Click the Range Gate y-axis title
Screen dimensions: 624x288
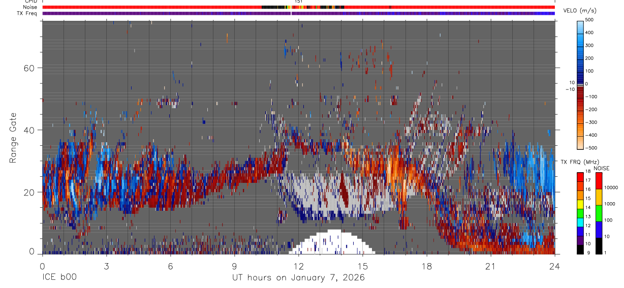tap(12, 138)
